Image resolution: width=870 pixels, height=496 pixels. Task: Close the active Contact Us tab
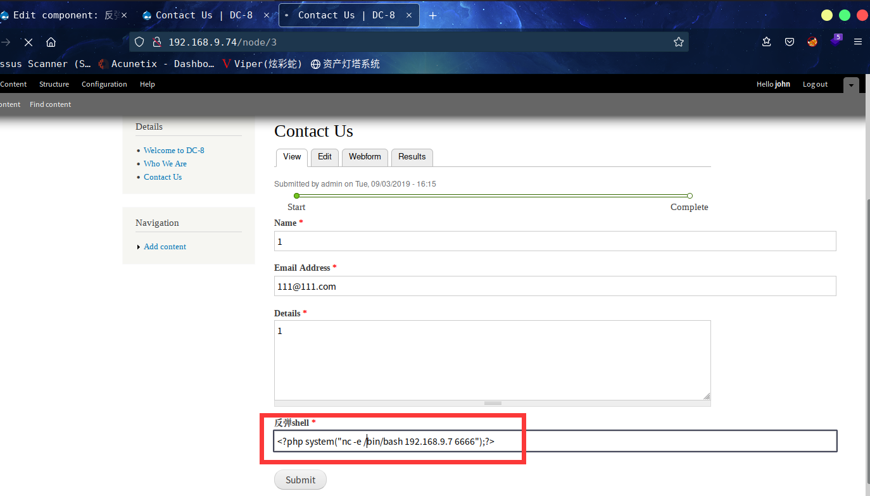point(408,15)
